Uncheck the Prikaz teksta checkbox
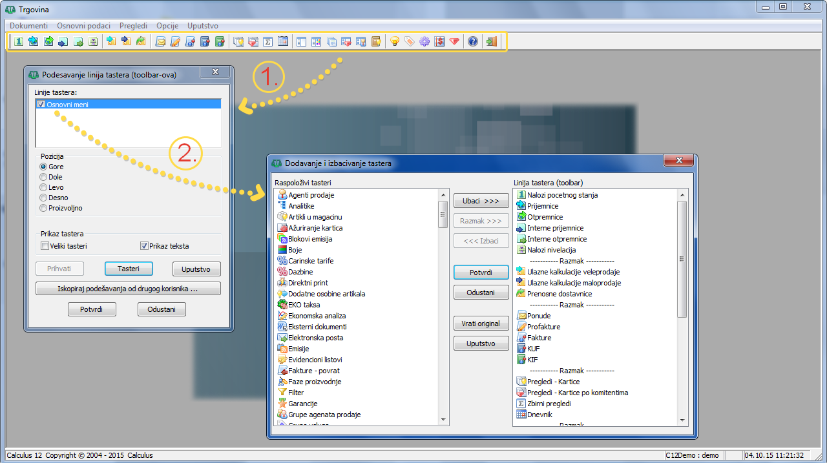 tap(144, 245)
